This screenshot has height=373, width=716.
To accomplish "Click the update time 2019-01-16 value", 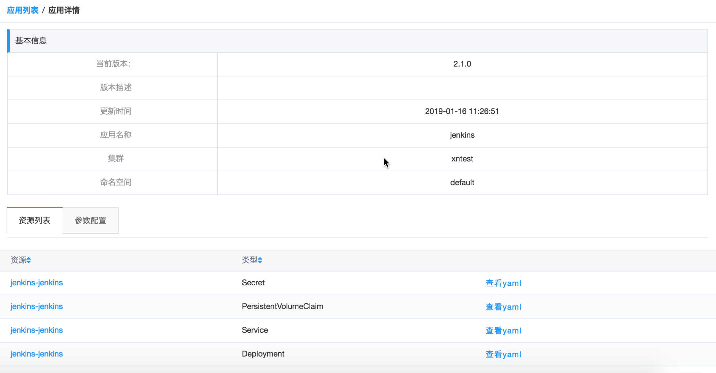I will pyautogui.click(x=462, y=111).
